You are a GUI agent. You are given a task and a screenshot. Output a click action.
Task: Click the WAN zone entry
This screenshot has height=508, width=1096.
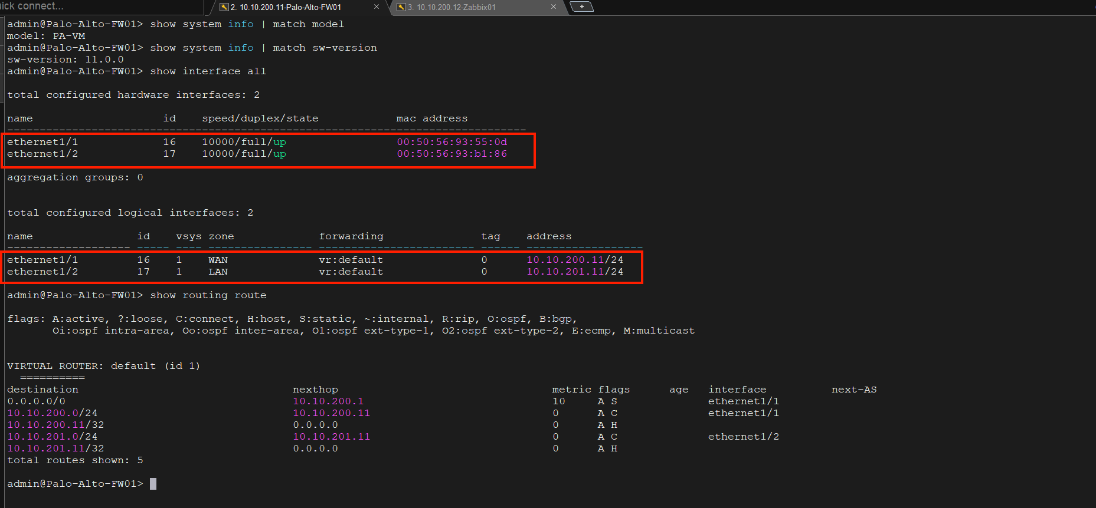pyautogui.click(x=218, y=260)
